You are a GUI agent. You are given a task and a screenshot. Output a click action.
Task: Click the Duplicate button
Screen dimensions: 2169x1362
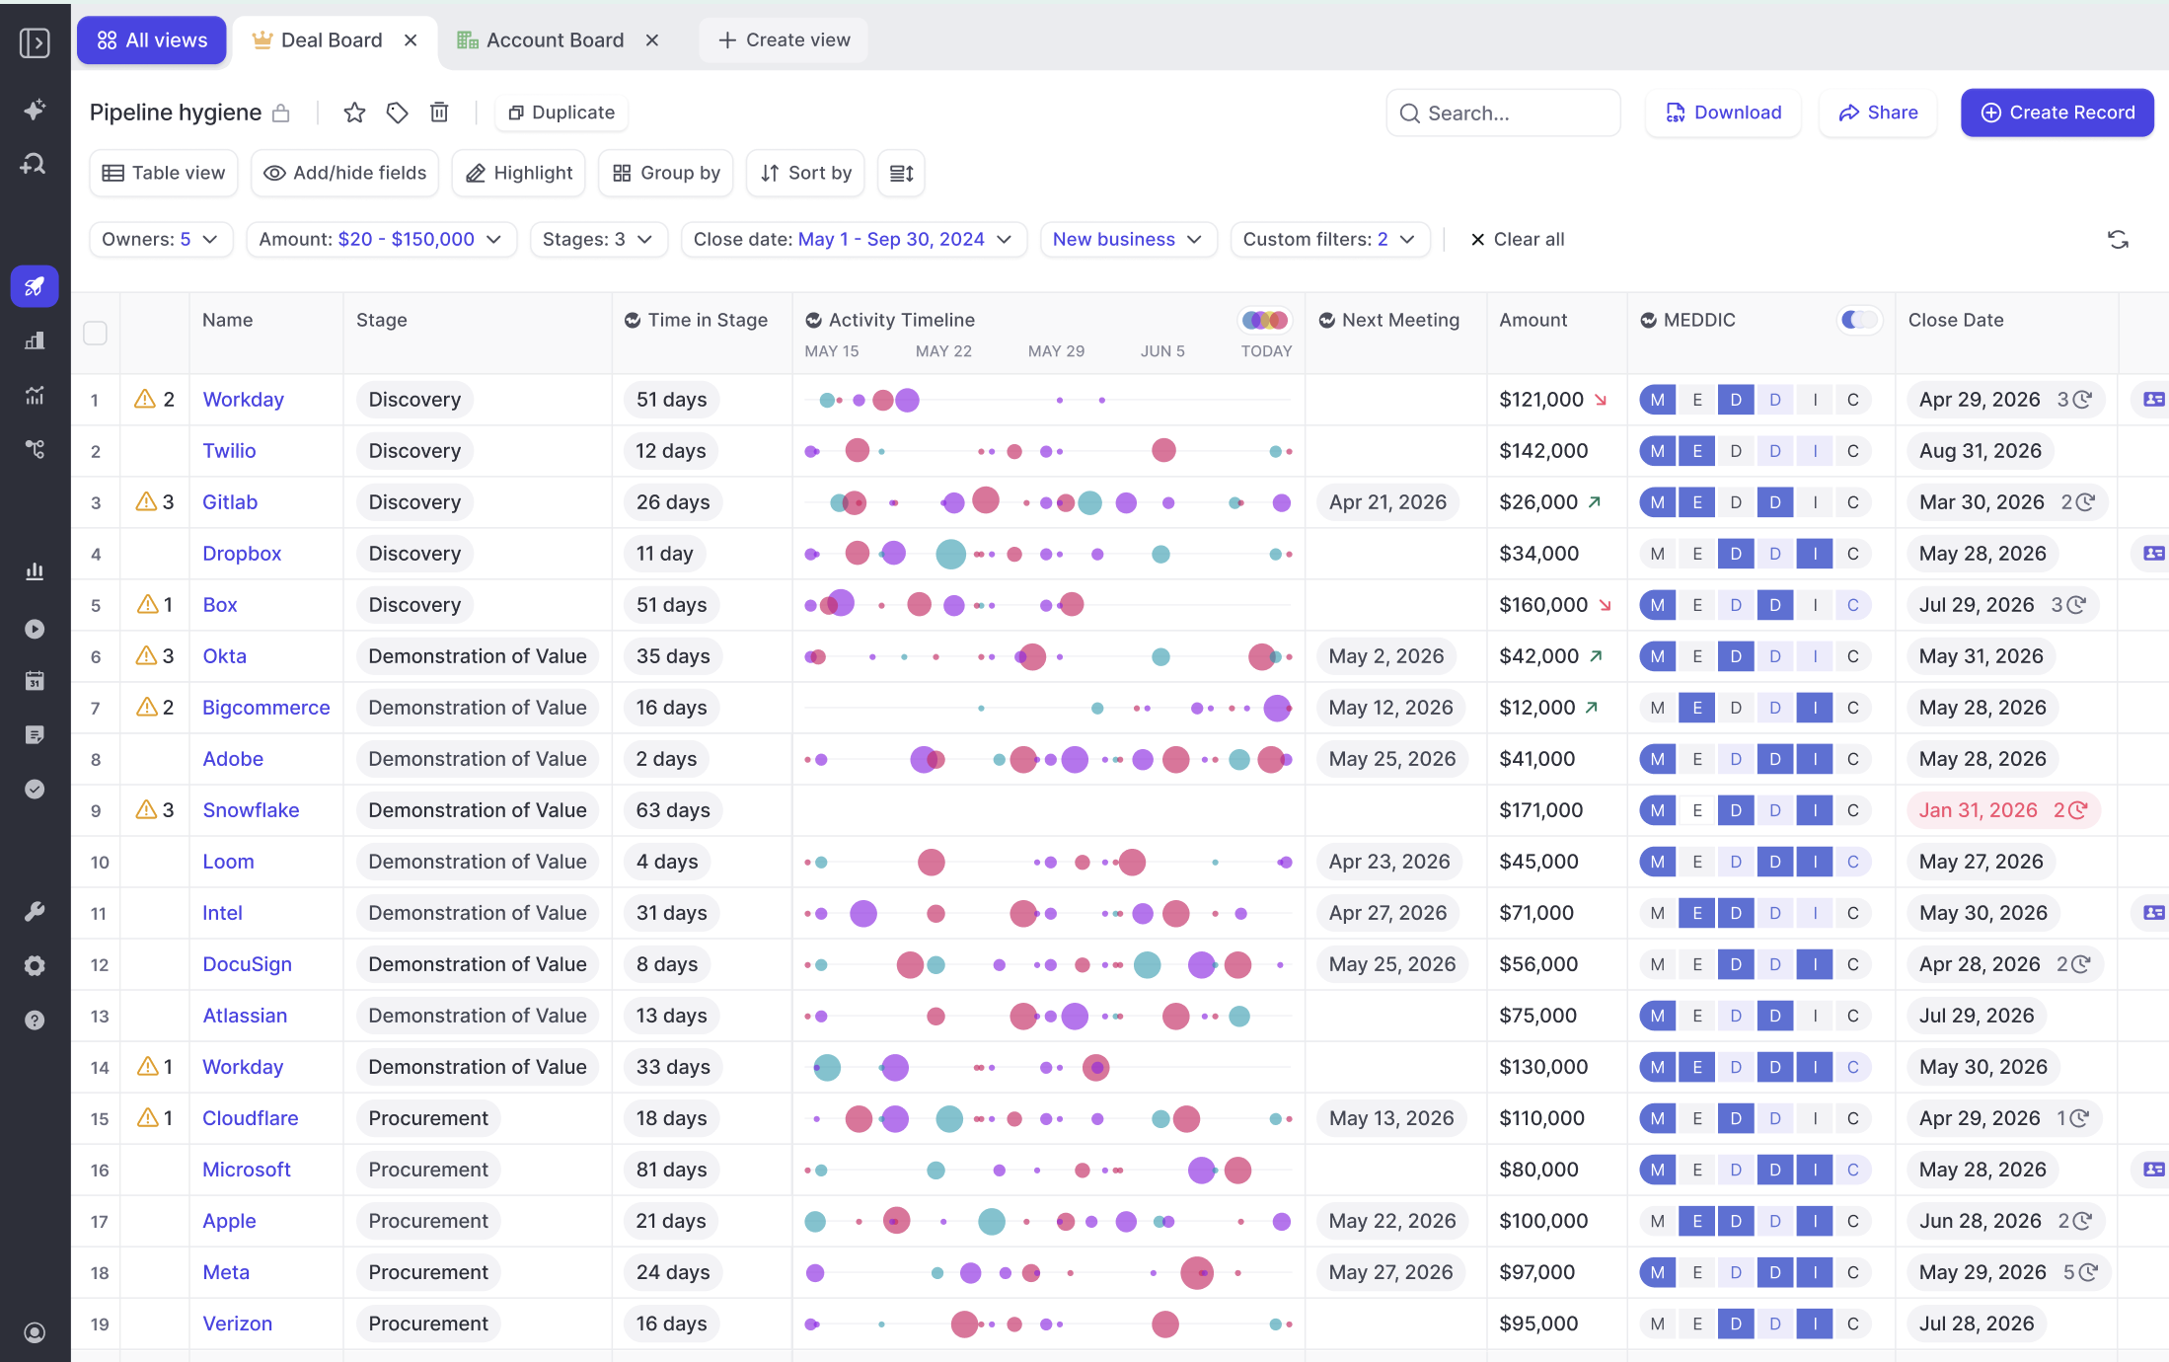561,113
